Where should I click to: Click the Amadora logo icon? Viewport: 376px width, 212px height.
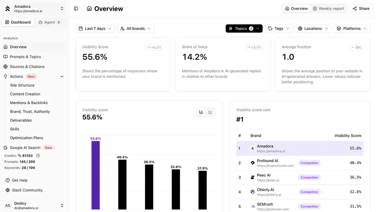(8, 9)
